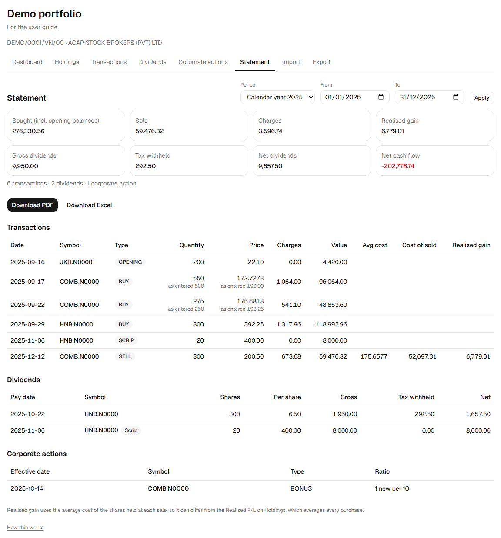Click the Realised gain column header
Image resolution: width=501 pixels, height=538 pixels.
471,245
